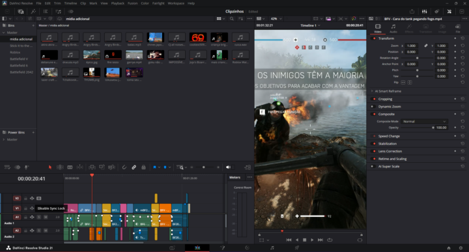Image resolution: width=469 pixels, height=252 pixels.
Task: Adjust the Opacity slider handle
Action: (x=433, y=128)
